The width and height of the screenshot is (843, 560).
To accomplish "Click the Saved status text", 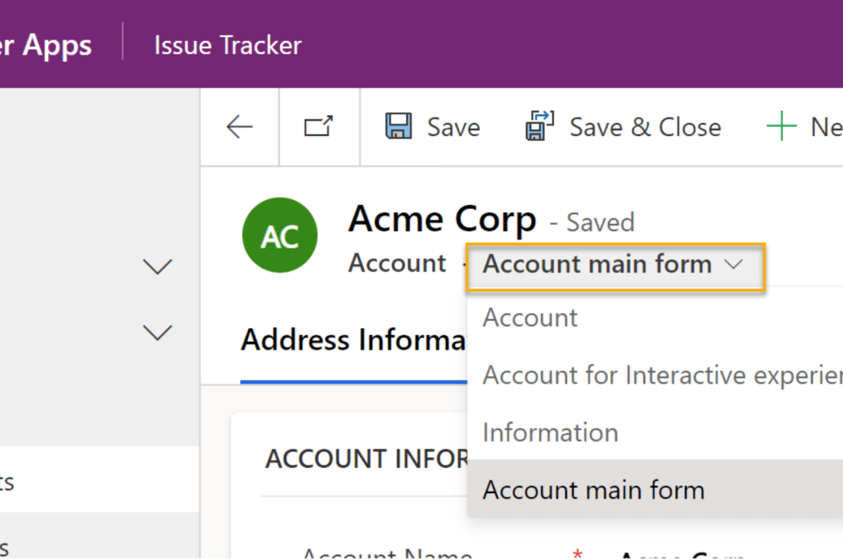I will point(600,221).
